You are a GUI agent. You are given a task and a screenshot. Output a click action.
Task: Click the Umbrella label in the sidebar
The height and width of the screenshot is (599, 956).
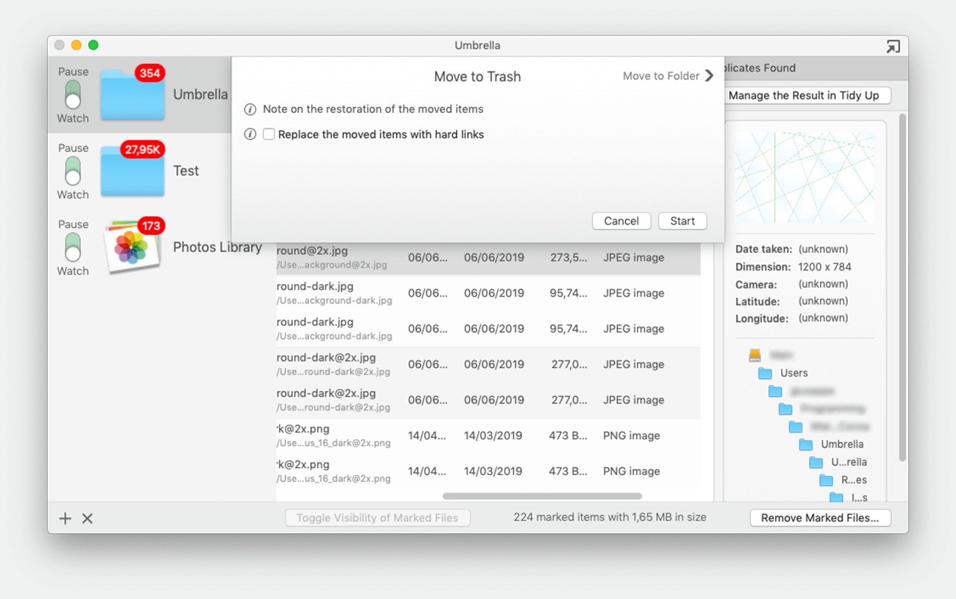[x=201, y=94]
